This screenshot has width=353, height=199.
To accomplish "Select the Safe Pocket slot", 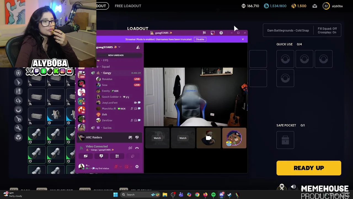I will 285,140.
